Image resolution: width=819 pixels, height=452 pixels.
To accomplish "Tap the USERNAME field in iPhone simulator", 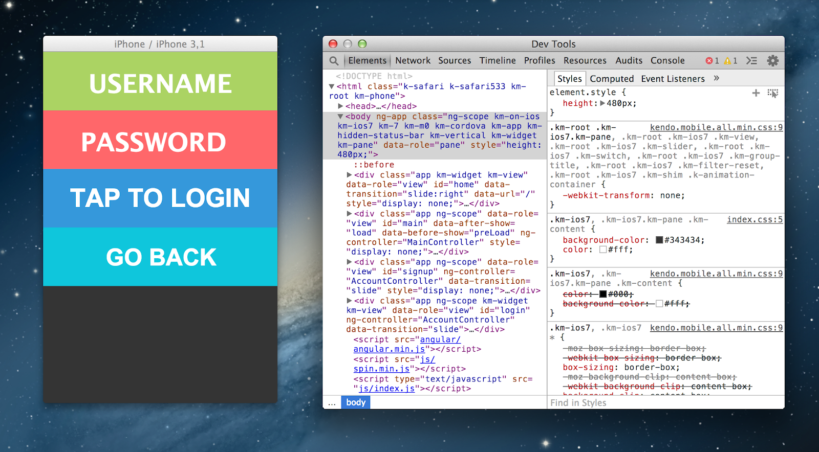I will [x=160, y=81].
